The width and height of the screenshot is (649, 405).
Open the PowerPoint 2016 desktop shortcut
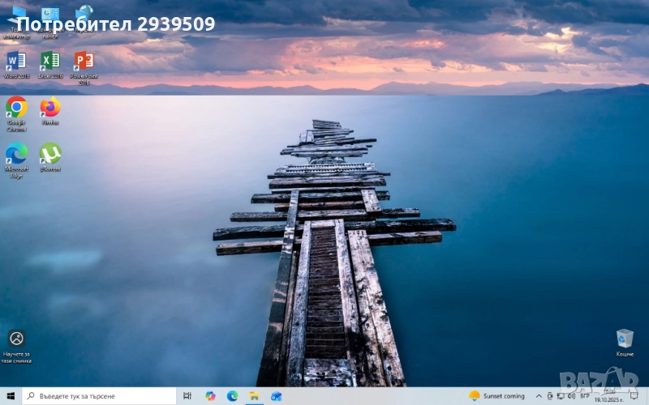(84, 62)
